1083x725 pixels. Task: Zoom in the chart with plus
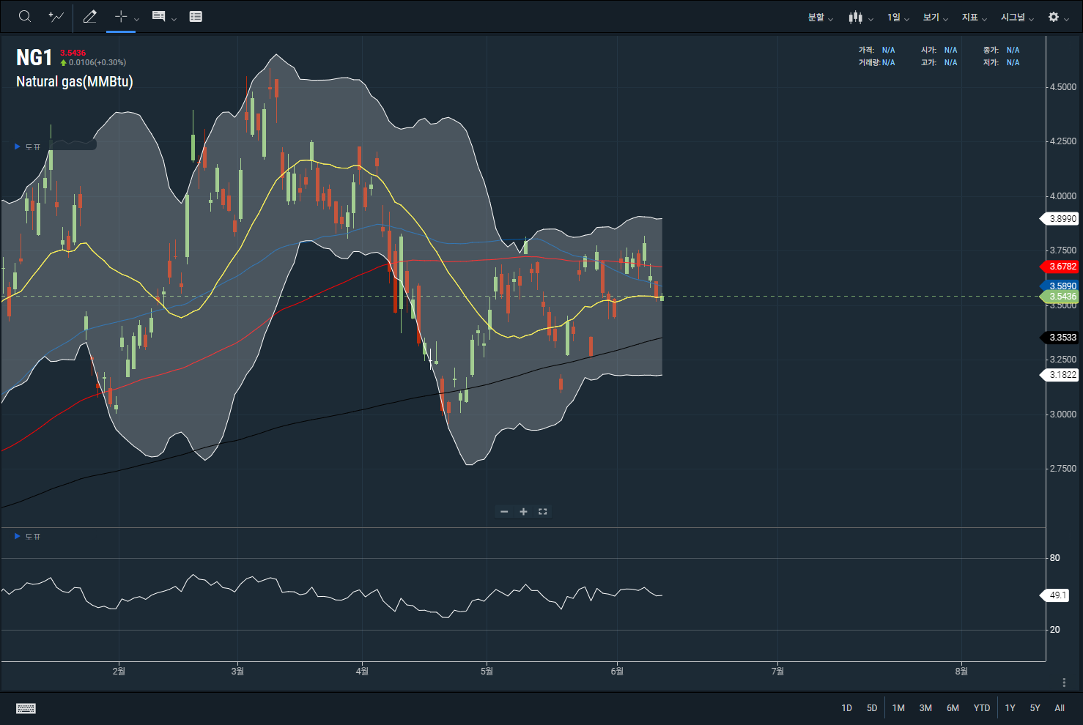click(523, 512)
